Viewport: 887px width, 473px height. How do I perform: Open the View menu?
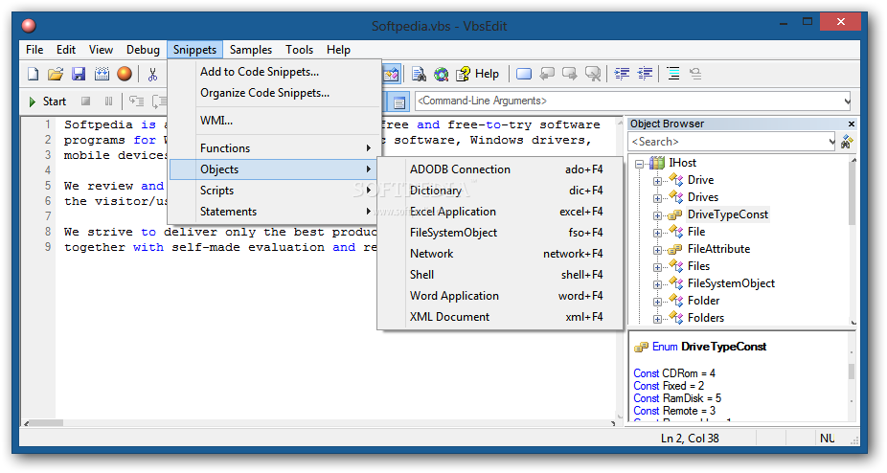tap(101, 50)
